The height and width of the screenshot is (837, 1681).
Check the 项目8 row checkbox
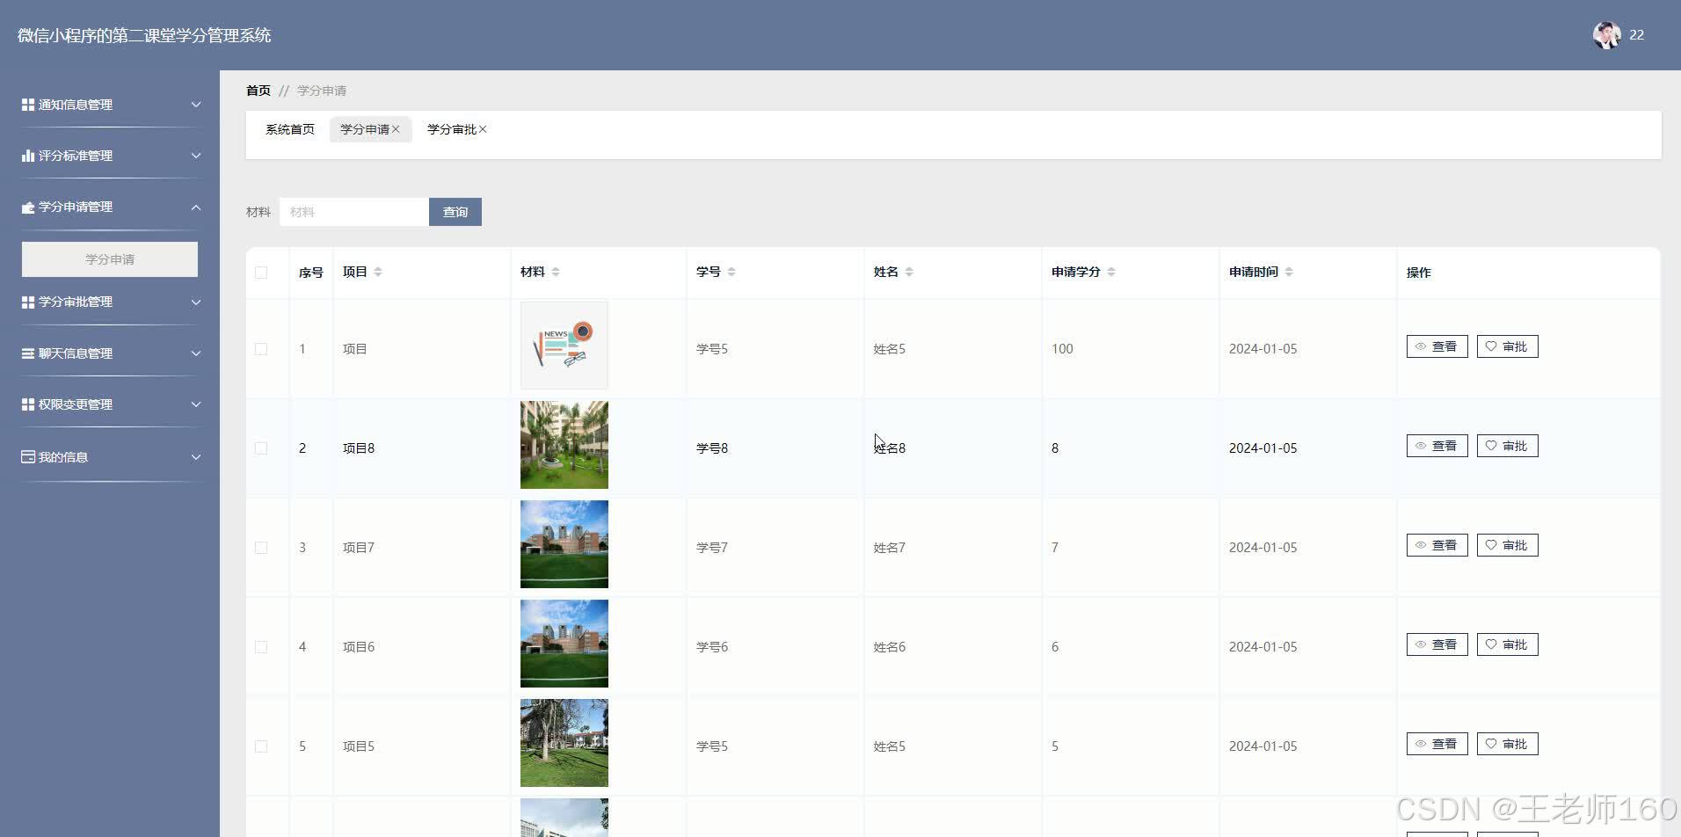(261, 448)
